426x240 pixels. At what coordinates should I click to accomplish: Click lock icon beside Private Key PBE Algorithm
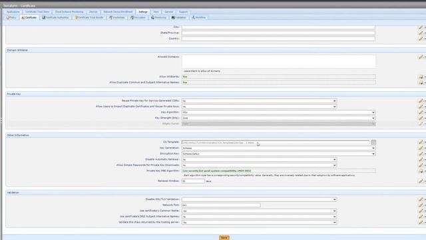click(421, 171)
